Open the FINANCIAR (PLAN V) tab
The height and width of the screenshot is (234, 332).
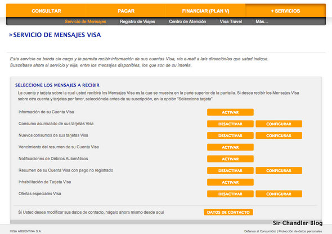tap(205, 11)
